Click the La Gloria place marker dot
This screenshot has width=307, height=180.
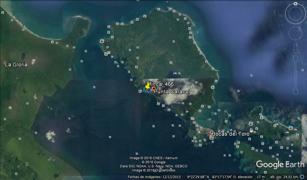[5, 63]
